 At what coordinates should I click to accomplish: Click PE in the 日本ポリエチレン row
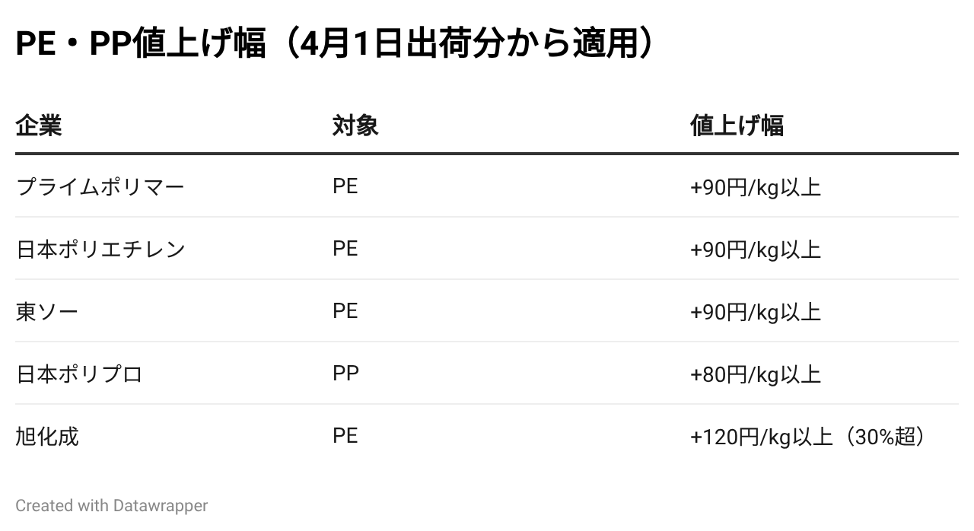(x=345, y=249)
